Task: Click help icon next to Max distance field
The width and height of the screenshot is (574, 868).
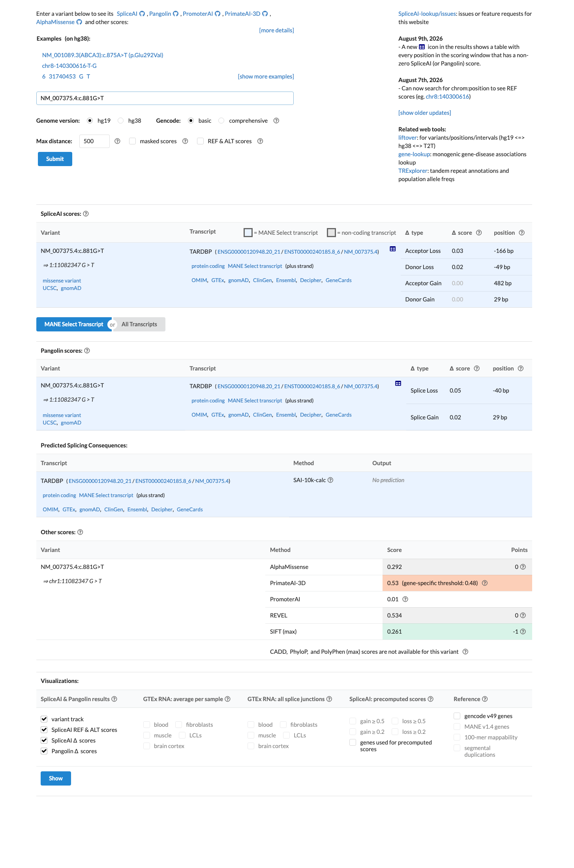Action: click(117, 141)
